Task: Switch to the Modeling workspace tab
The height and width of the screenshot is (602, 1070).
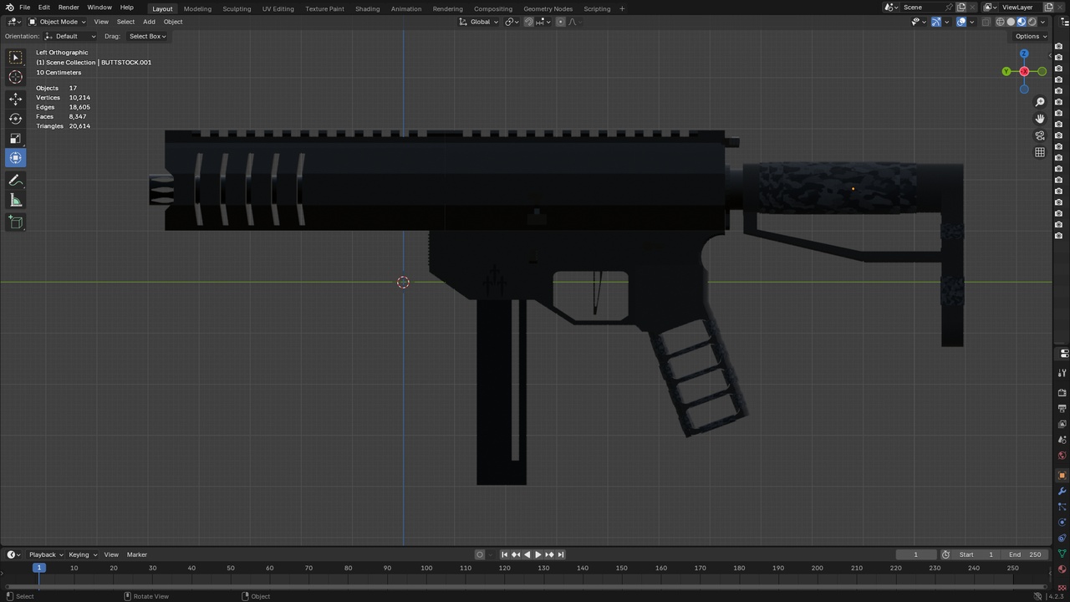Action: tap(197, 8)
